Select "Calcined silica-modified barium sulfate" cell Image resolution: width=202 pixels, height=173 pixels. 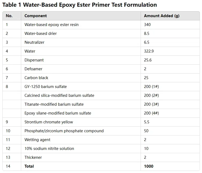tap(59, 95)
